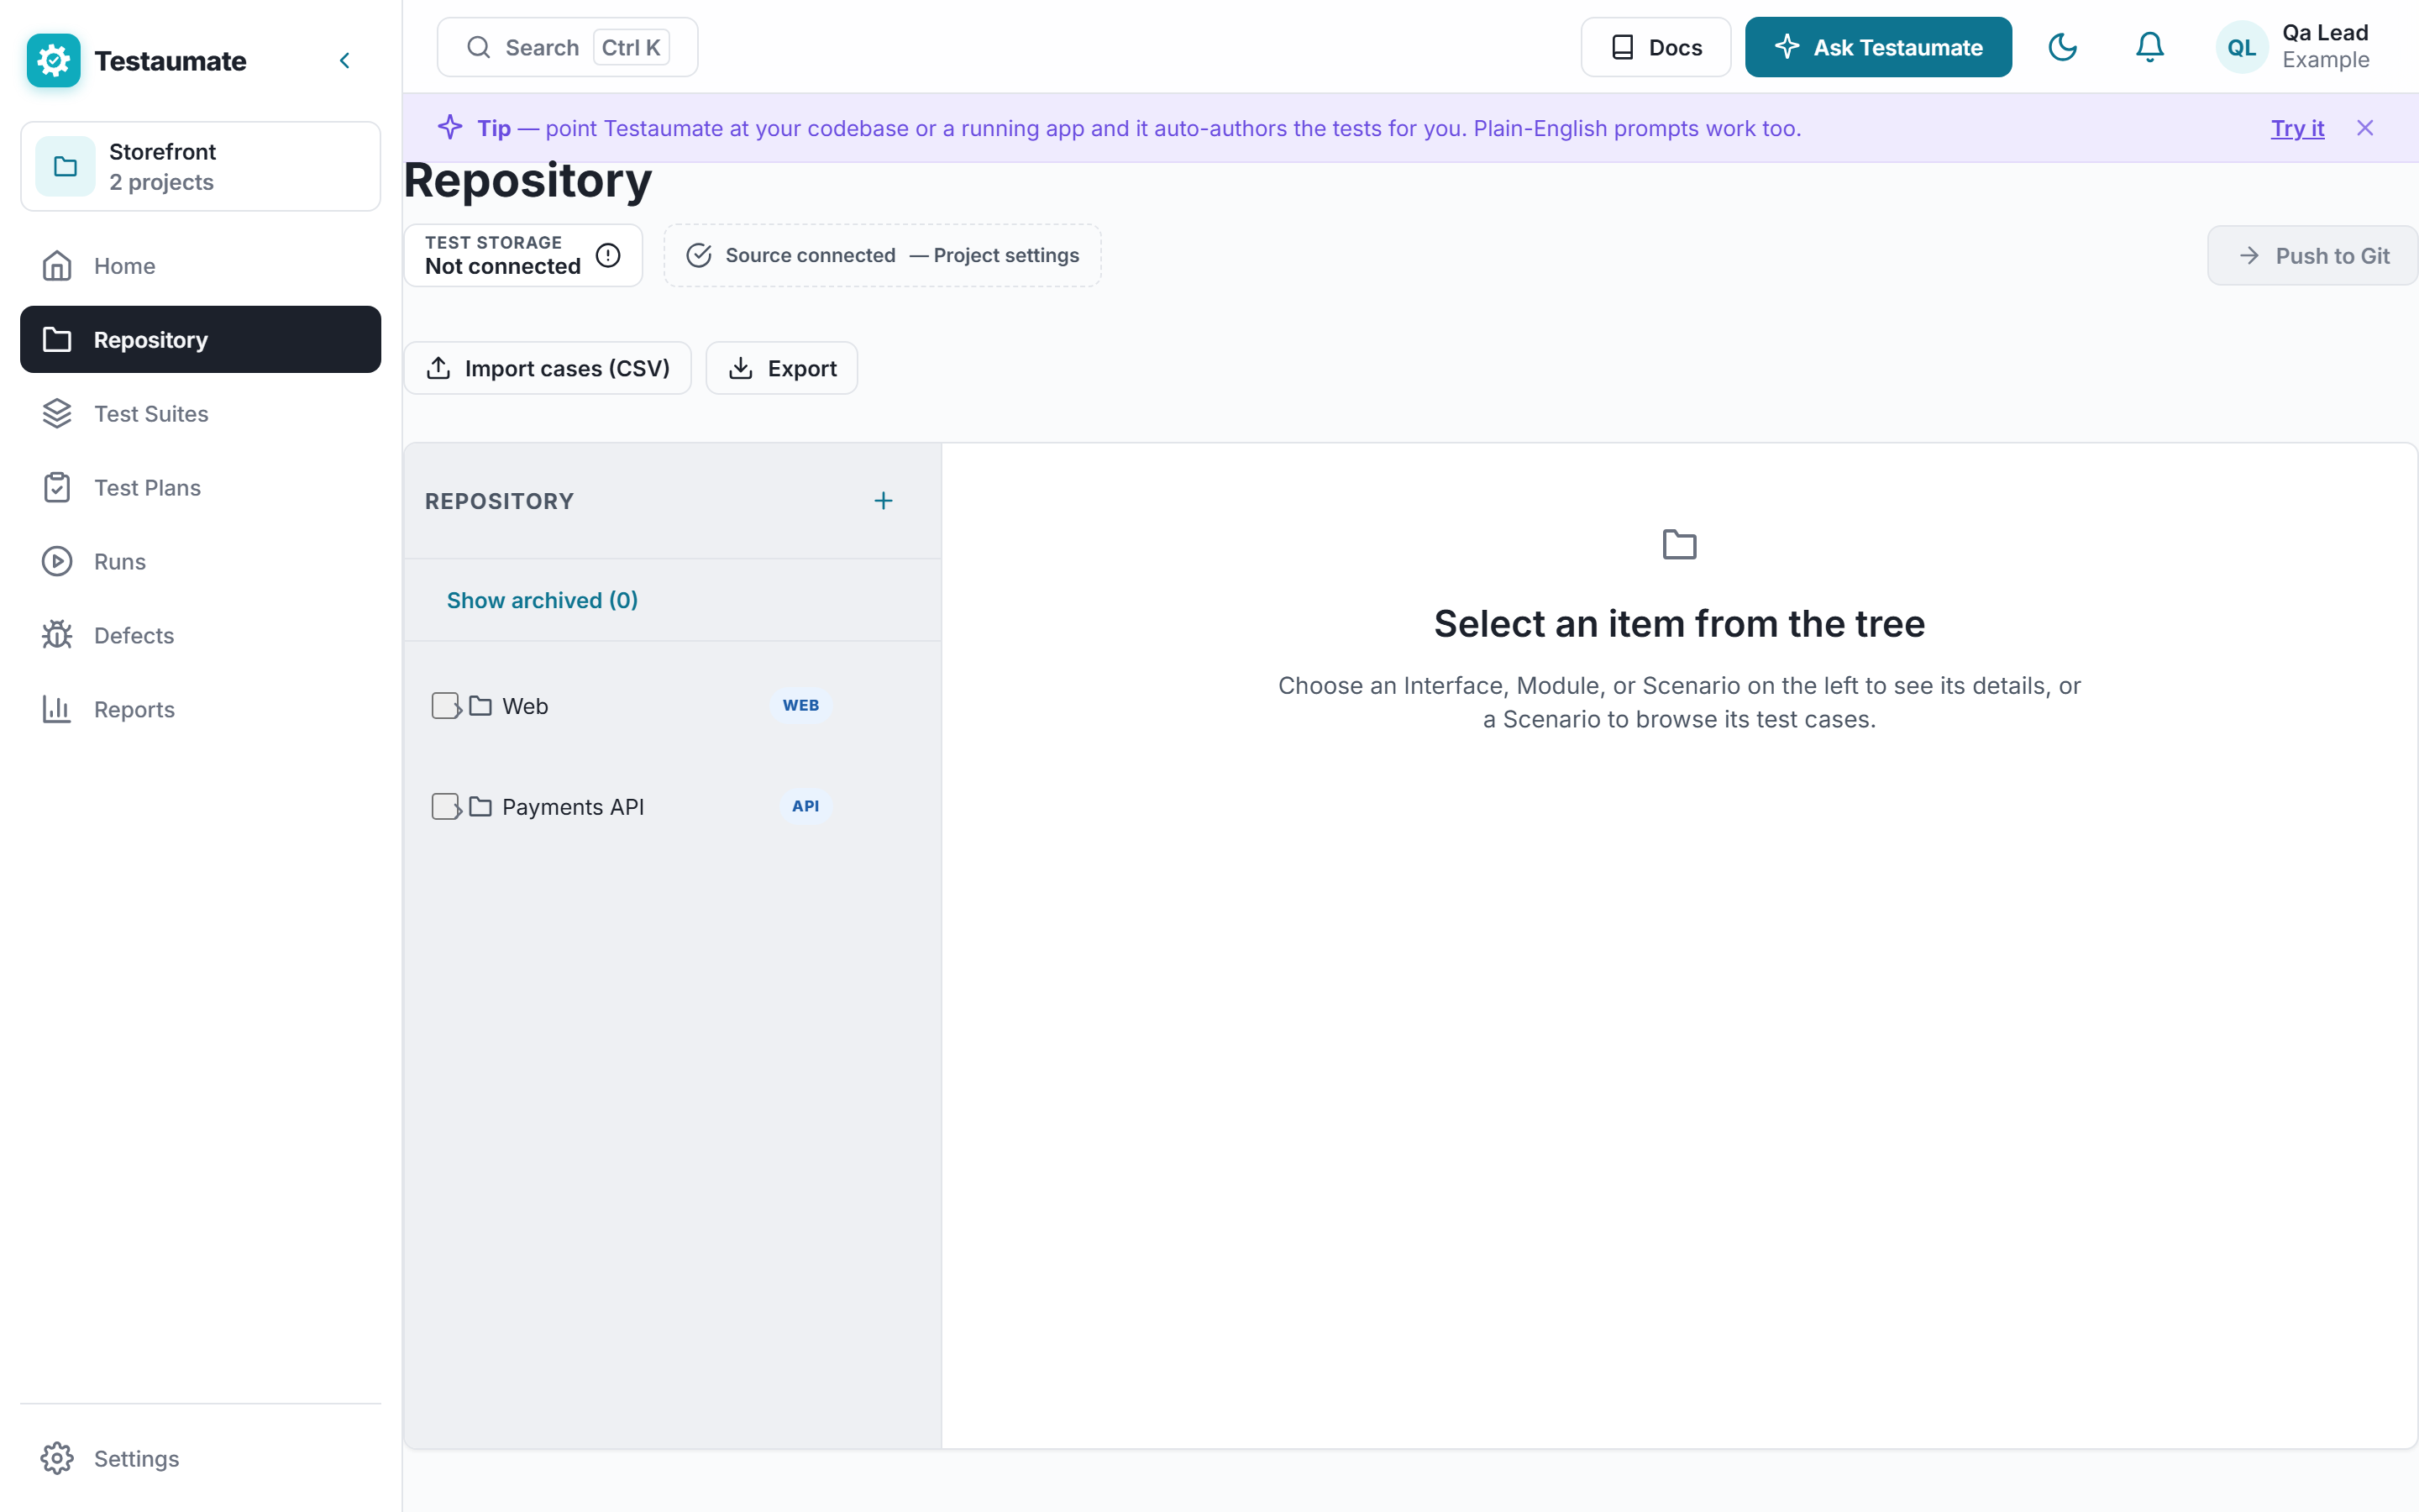Click the folder icon in the empty state
Screen dimensions: 2419x1512
pyautogui.click(x=1679, y=545)
